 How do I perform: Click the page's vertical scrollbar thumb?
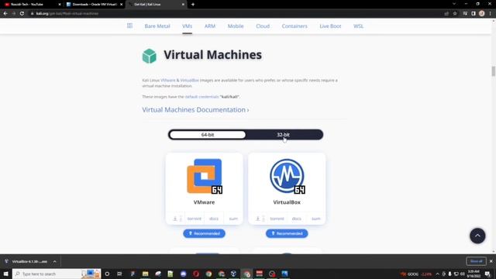493,71
